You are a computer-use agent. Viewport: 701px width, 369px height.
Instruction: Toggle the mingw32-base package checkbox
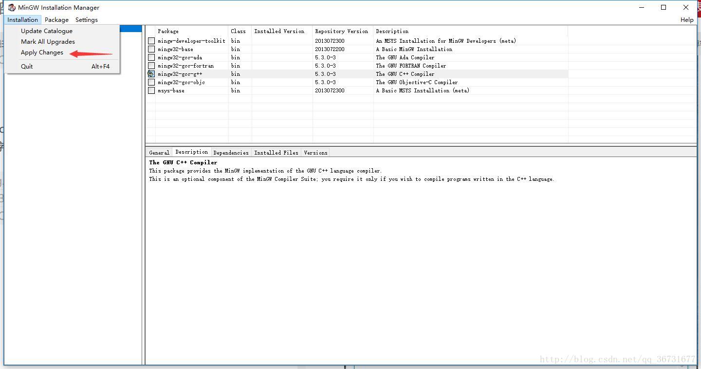(151, 49)
